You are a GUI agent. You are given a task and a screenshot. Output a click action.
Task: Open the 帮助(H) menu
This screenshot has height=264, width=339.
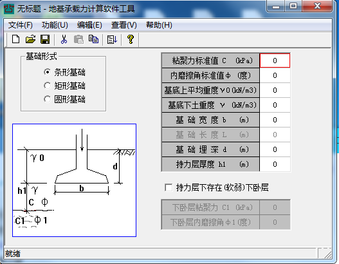pos(159,25)
